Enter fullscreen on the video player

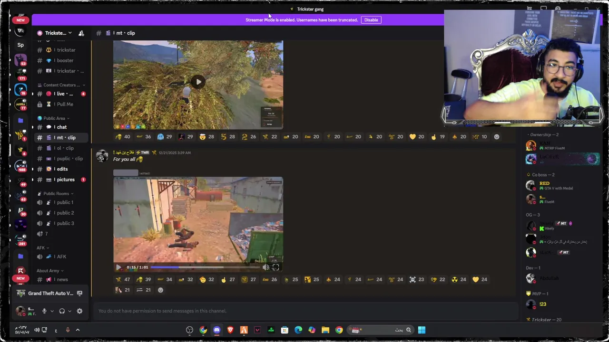click(x=275, y=267)
